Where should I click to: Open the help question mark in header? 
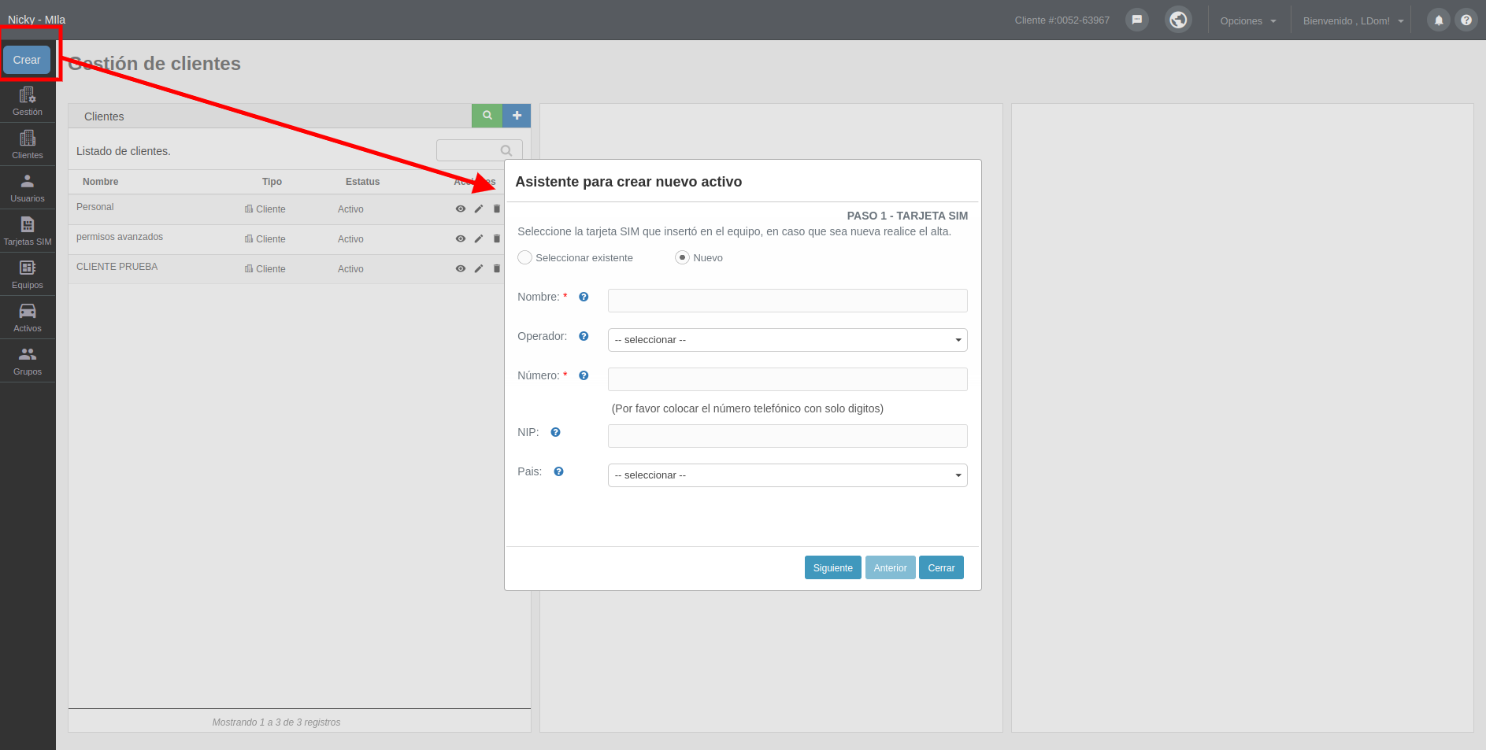pos(1466,20)
